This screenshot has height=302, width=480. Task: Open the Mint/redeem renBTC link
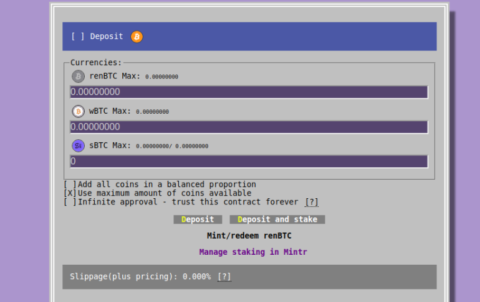(x=249, y=236)
